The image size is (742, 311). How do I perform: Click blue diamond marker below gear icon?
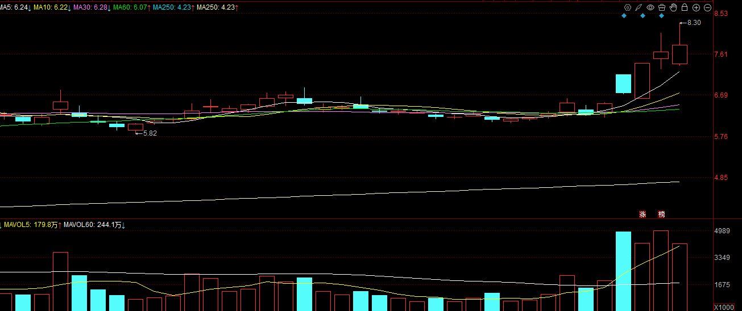coord(624,16)
